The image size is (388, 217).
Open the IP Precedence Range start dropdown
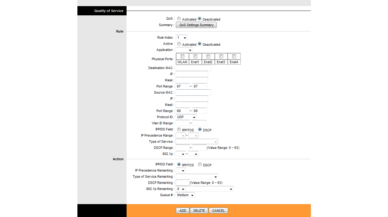coord(181,135)
